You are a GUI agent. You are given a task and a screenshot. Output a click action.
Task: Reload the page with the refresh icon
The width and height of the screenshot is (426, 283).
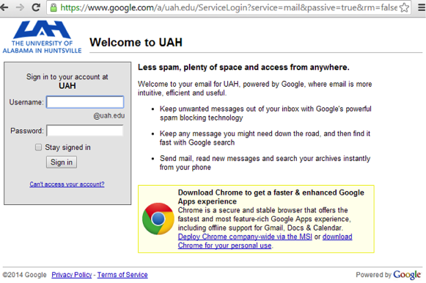(36, 7)
